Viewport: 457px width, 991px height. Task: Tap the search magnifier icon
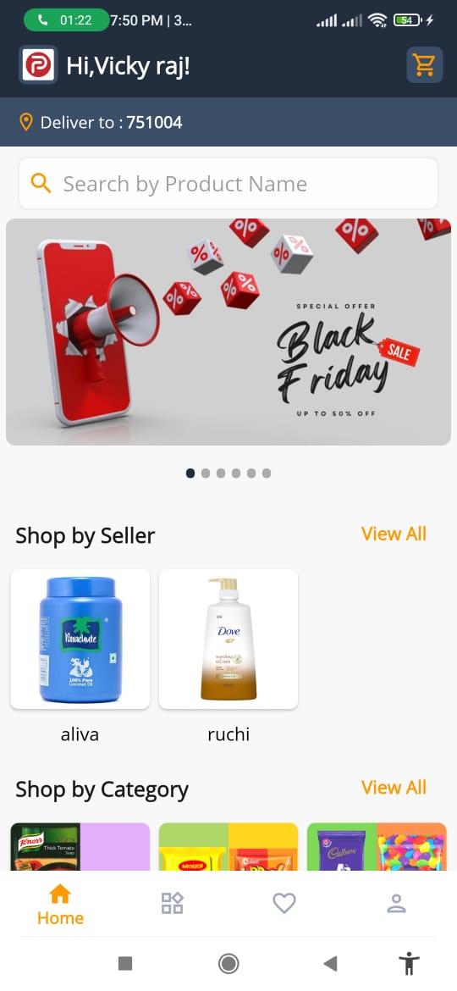(x=41, y=183)
